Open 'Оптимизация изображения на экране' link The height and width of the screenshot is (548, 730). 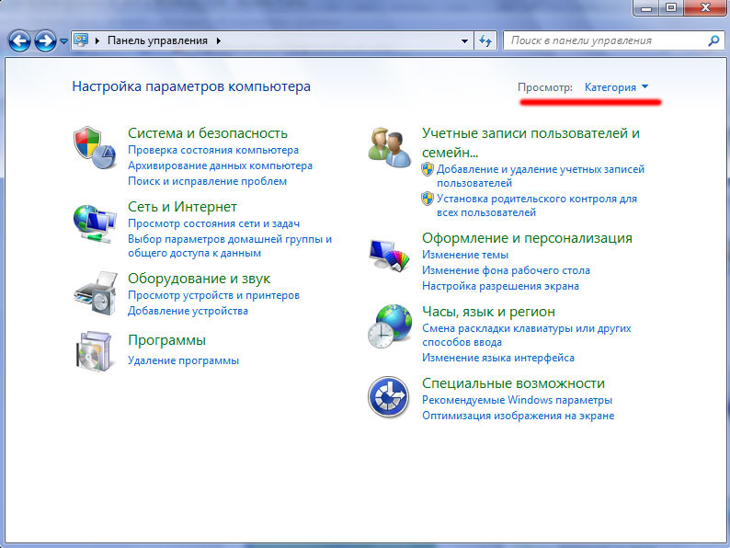(519, 416)
